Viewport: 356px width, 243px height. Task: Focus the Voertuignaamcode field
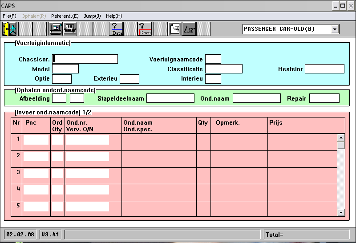tap(213, 59)
